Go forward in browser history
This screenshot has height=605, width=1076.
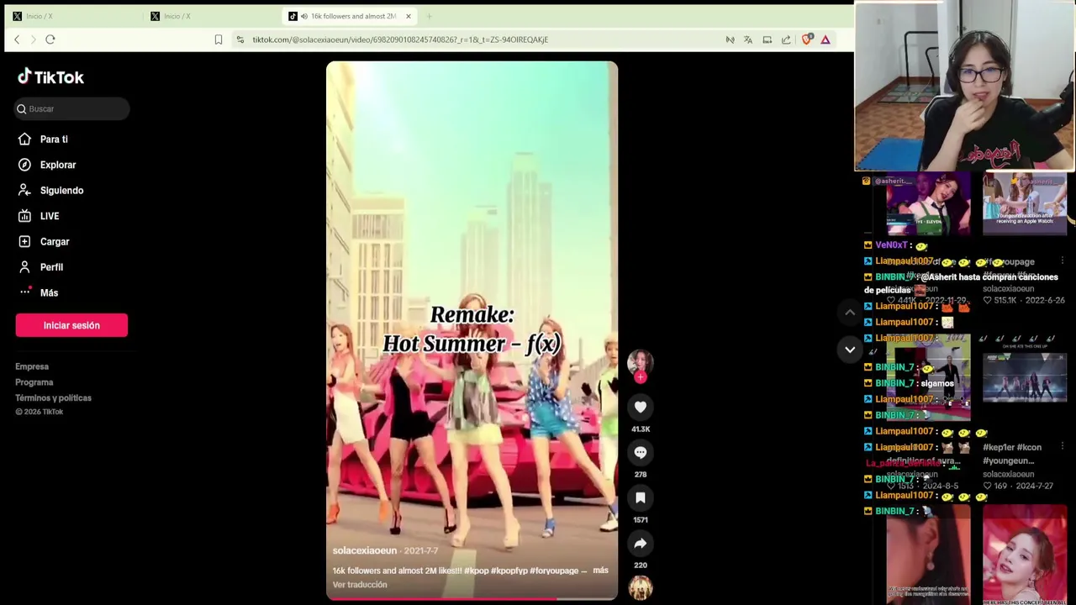point(34,39)
